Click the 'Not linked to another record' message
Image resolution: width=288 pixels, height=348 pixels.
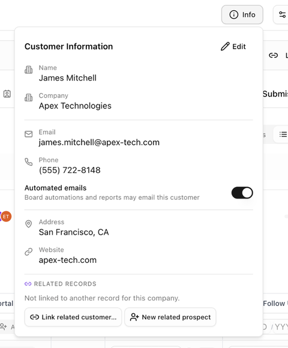(x=102, y=298)
